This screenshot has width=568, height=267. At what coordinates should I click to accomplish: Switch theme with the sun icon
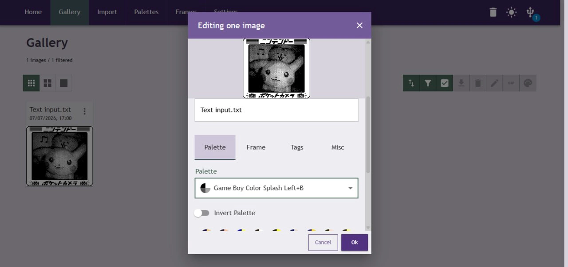pyautogui.click(x=512, y=12)
